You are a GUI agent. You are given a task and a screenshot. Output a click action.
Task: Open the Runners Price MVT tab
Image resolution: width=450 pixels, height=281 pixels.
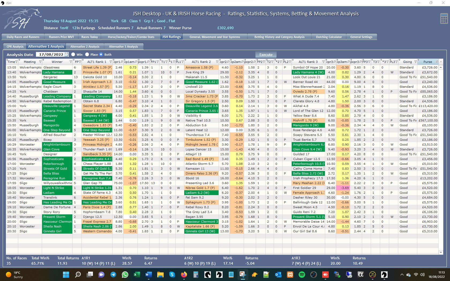pos(61,37)
